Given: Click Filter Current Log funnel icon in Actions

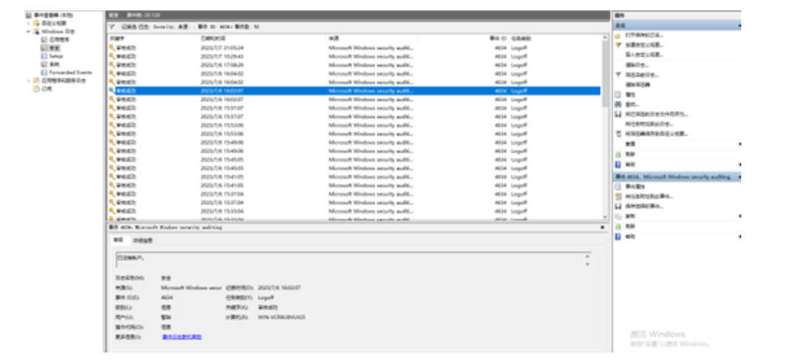Looking at the screenshot, I should click(x=618, y=75).
